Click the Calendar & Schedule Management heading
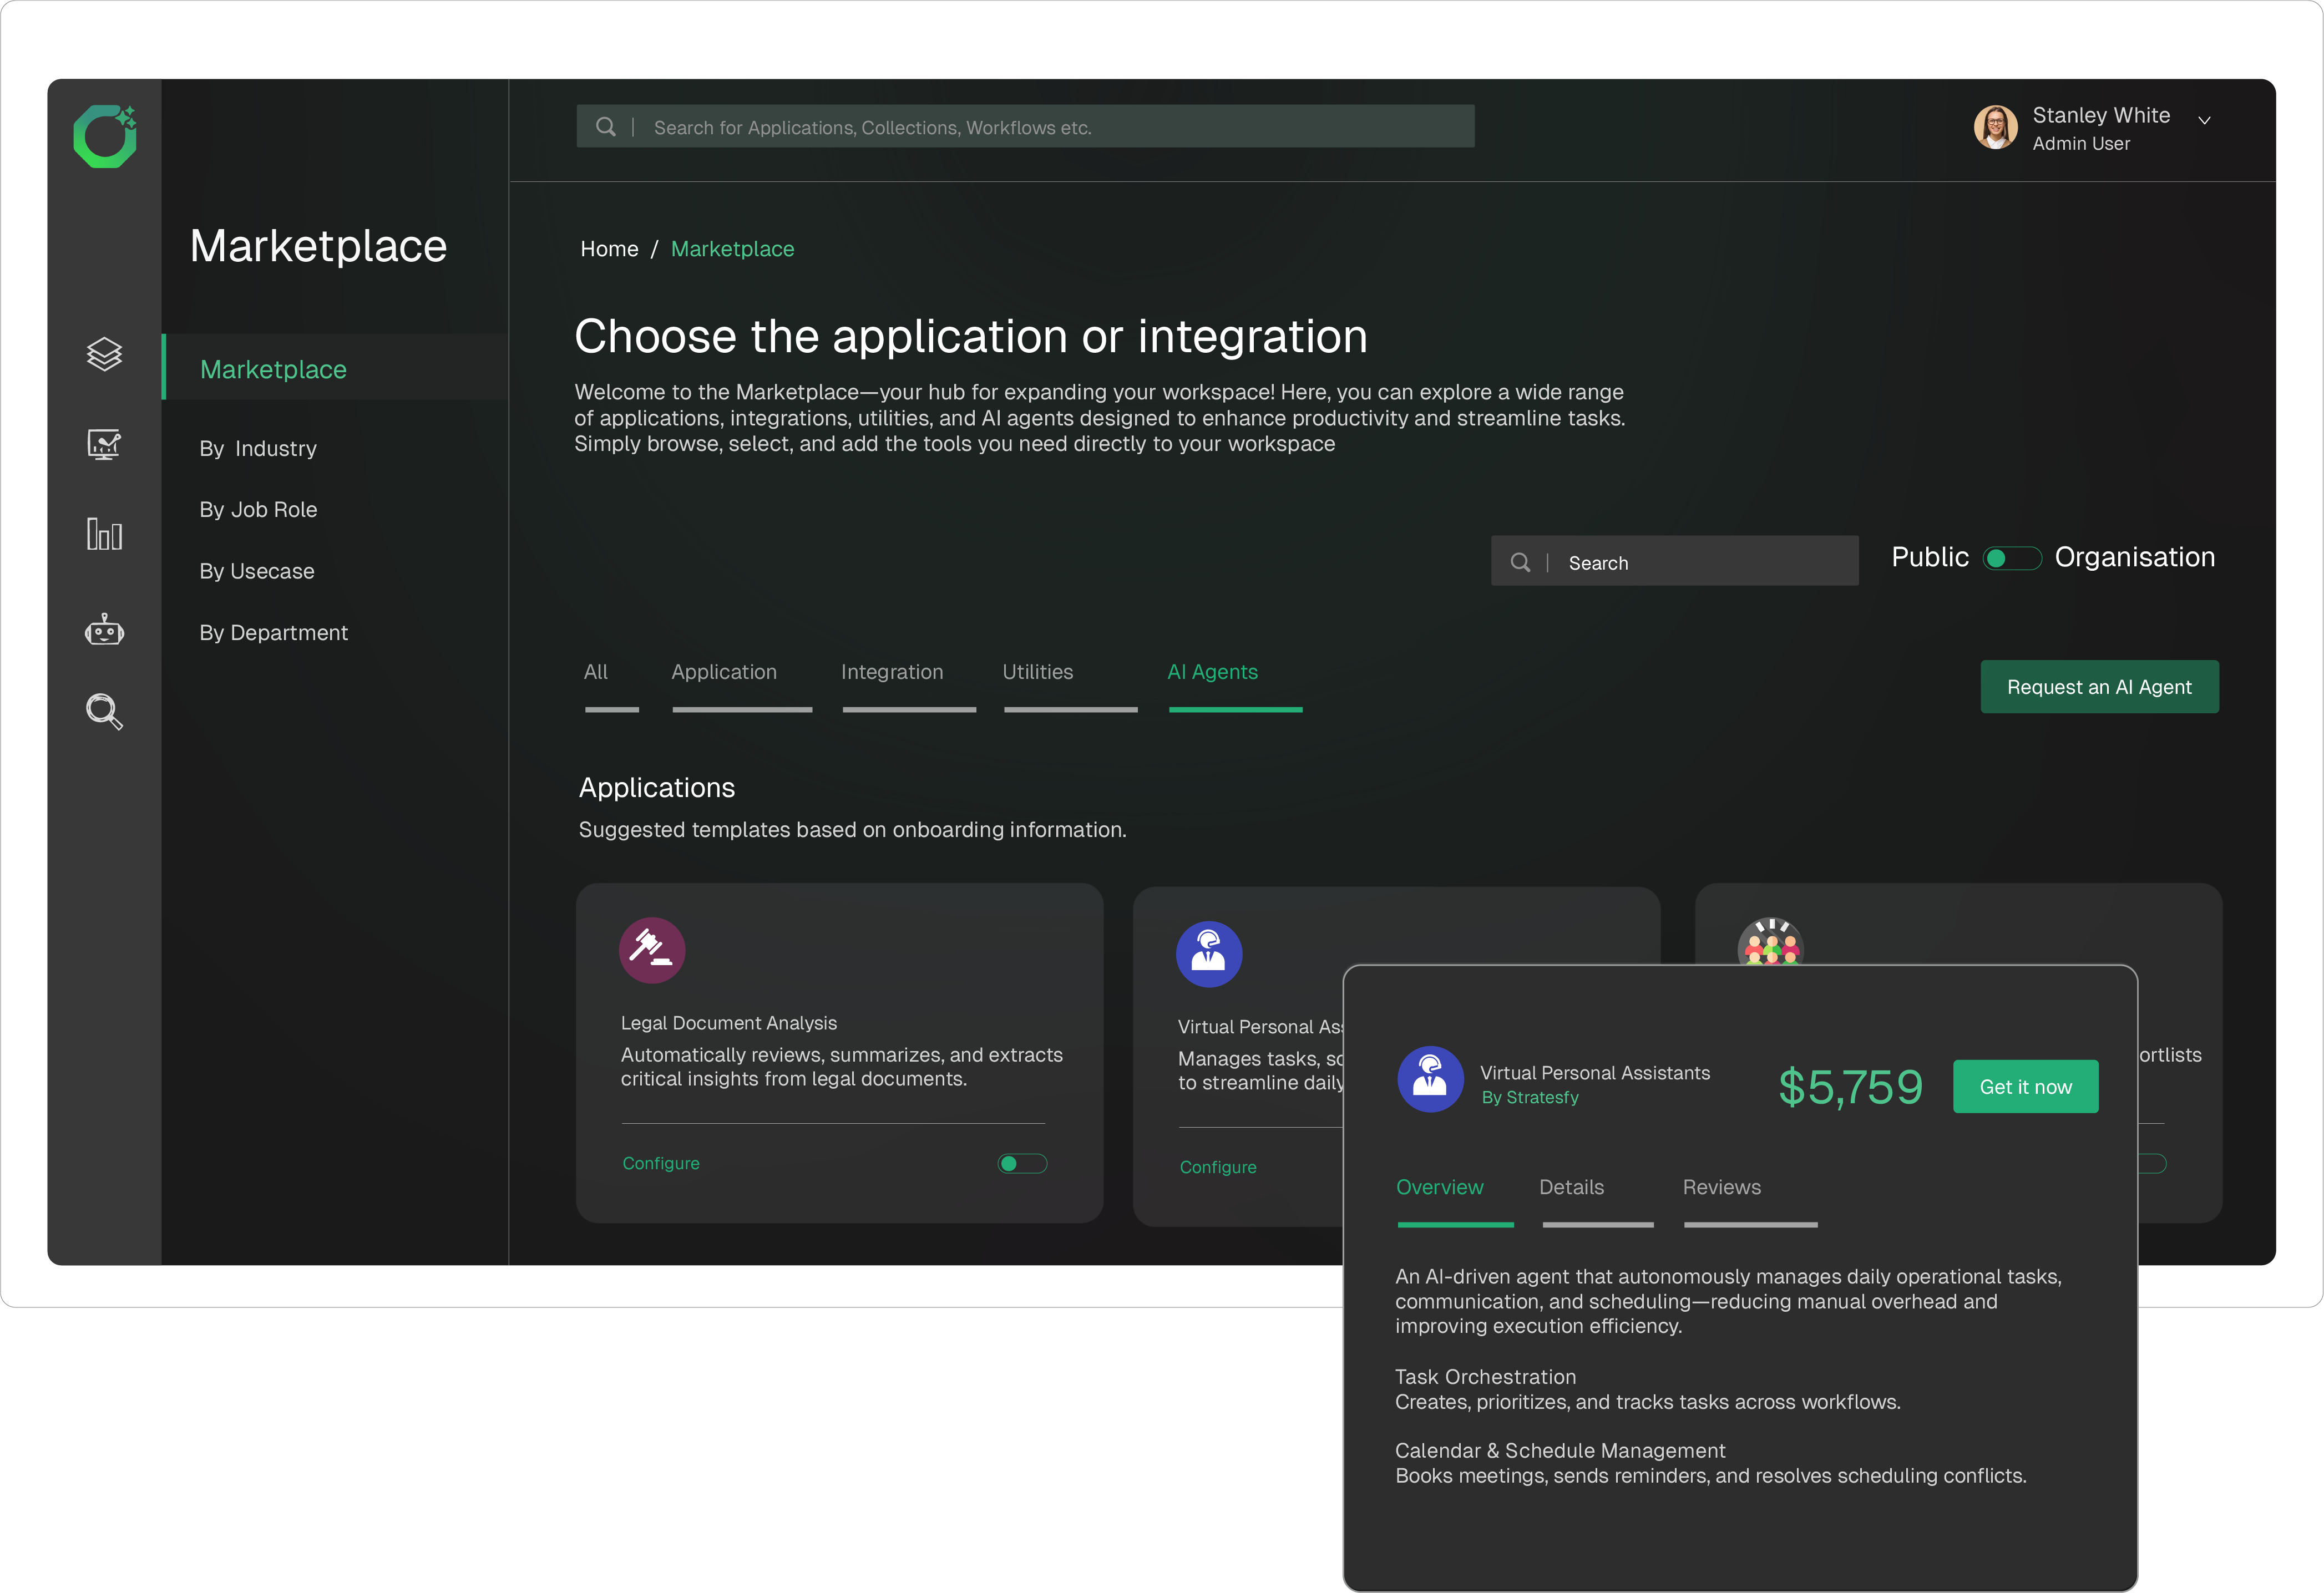Screen dimensions: 2324x1593 1560,1450
